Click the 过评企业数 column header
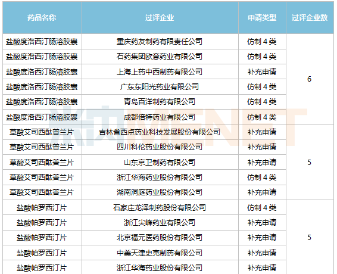The height and width of the screenshot is (274, 337). point(310,18)
